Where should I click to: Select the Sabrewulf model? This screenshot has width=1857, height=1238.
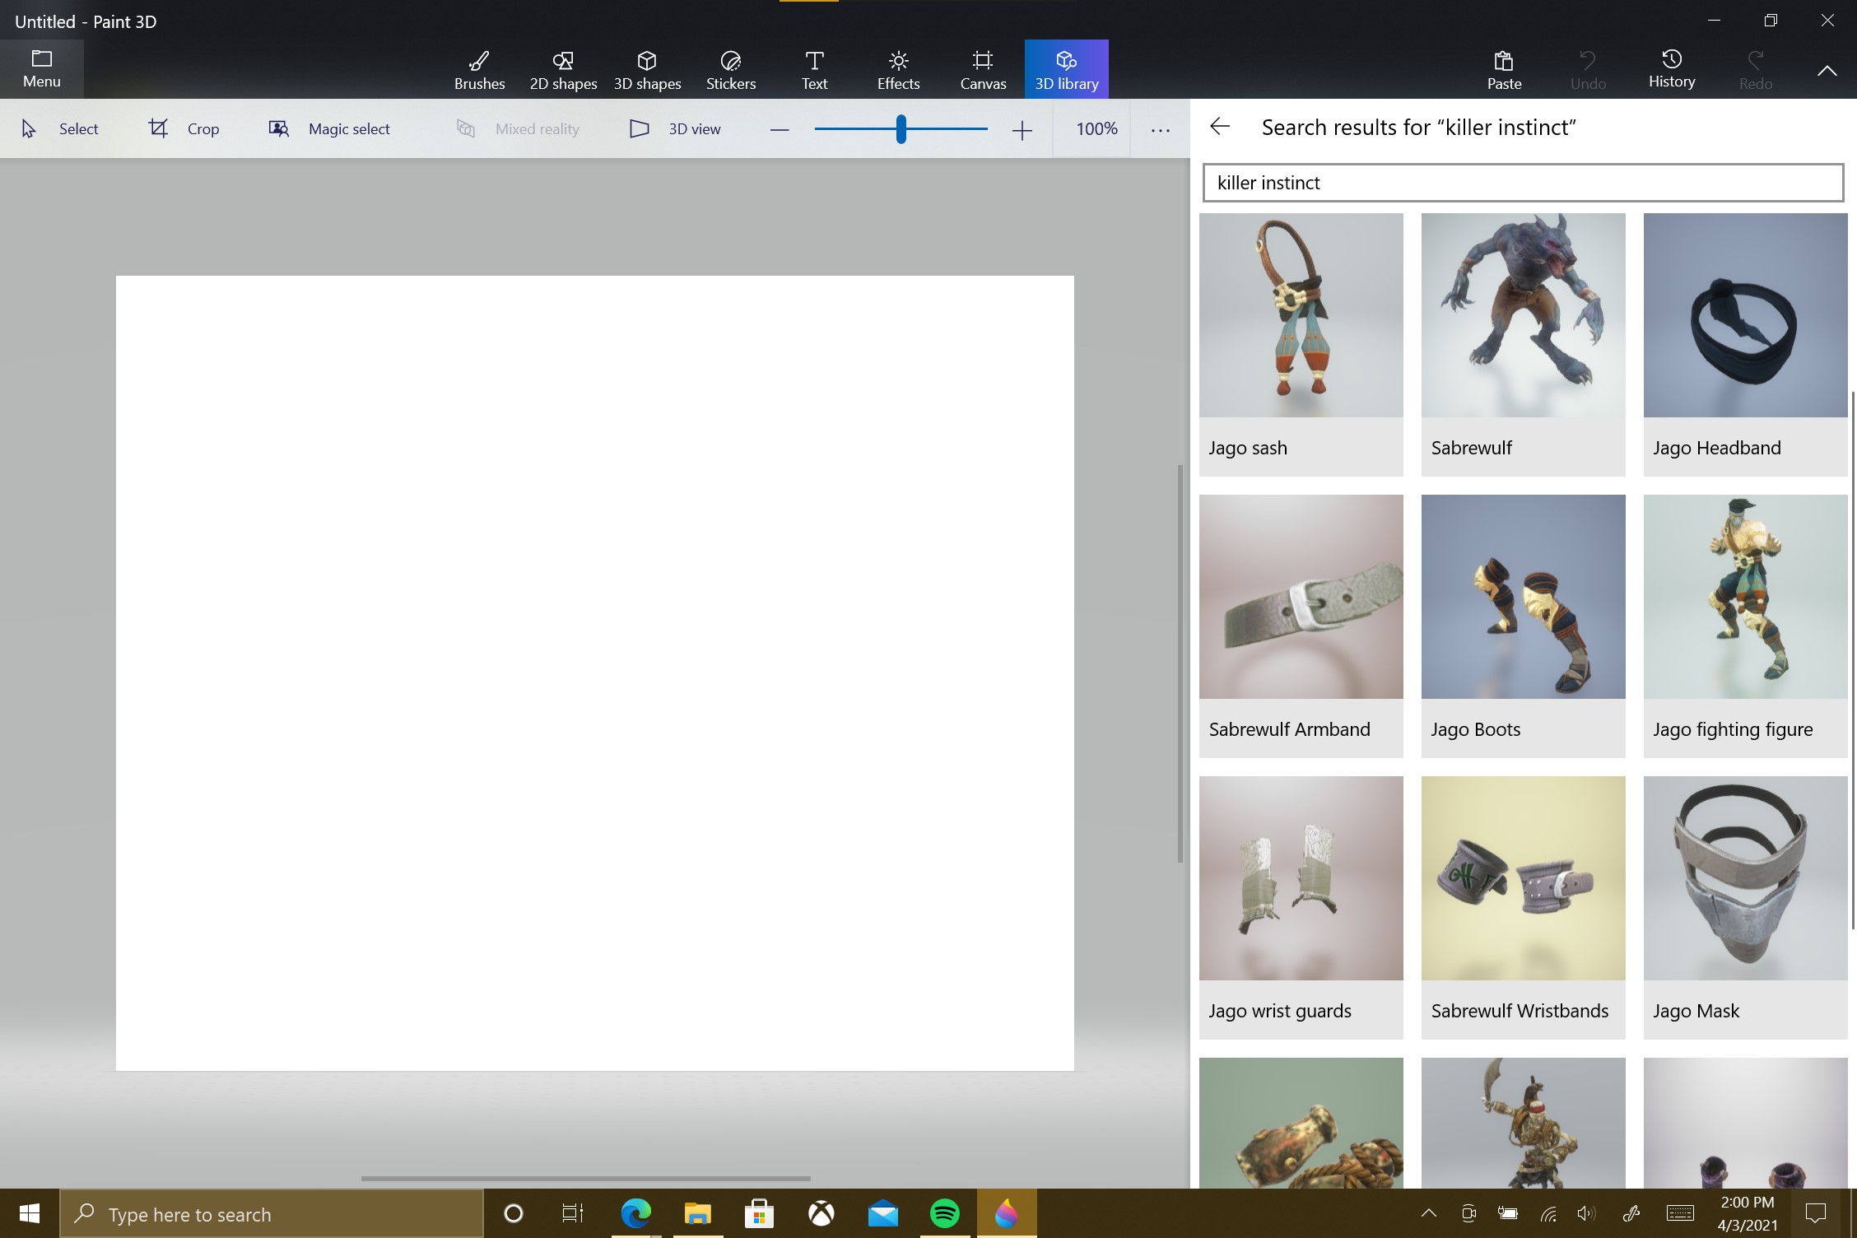1523,344
